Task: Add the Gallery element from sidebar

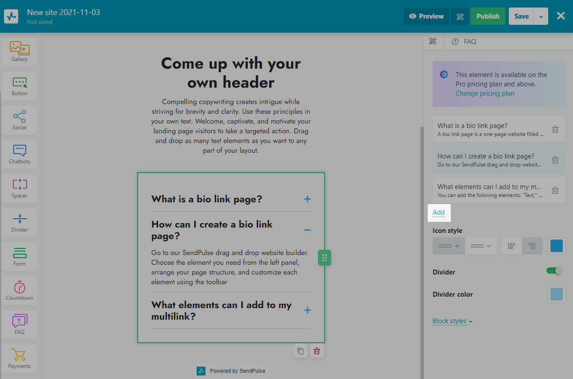Action: (x=19, y=51)
